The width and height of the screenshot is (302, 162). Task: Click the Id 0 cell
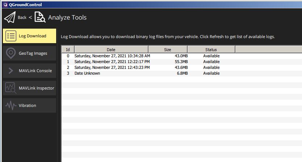click(68, 56)
